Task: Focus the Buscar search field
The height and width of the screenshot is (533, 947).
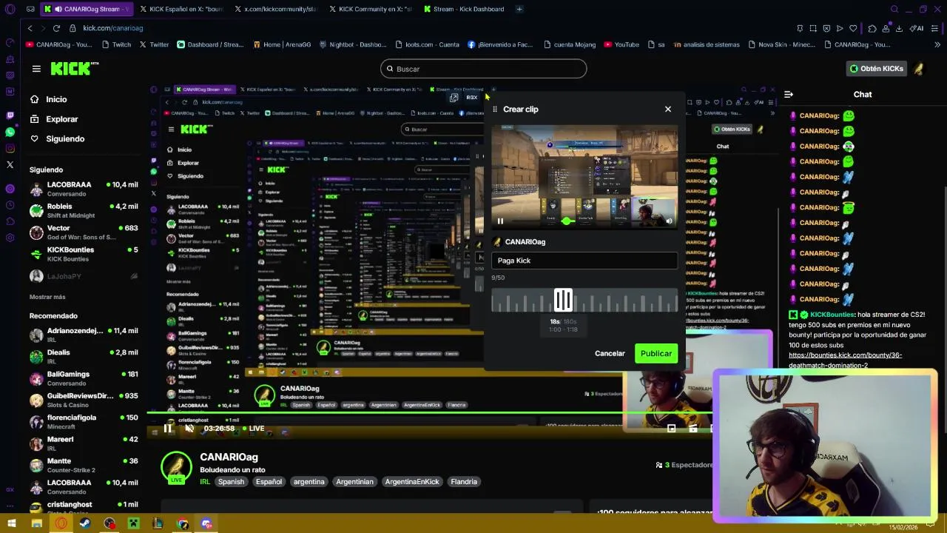Action: point(483,69)
